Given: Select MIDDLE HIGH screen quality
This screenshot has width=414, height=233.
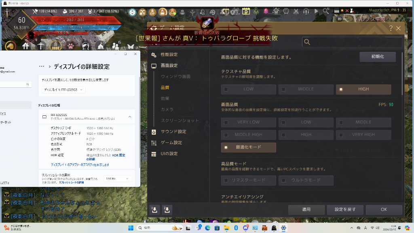Looking at the screenshot, I should pyautogui.click(x=249, y=135).
